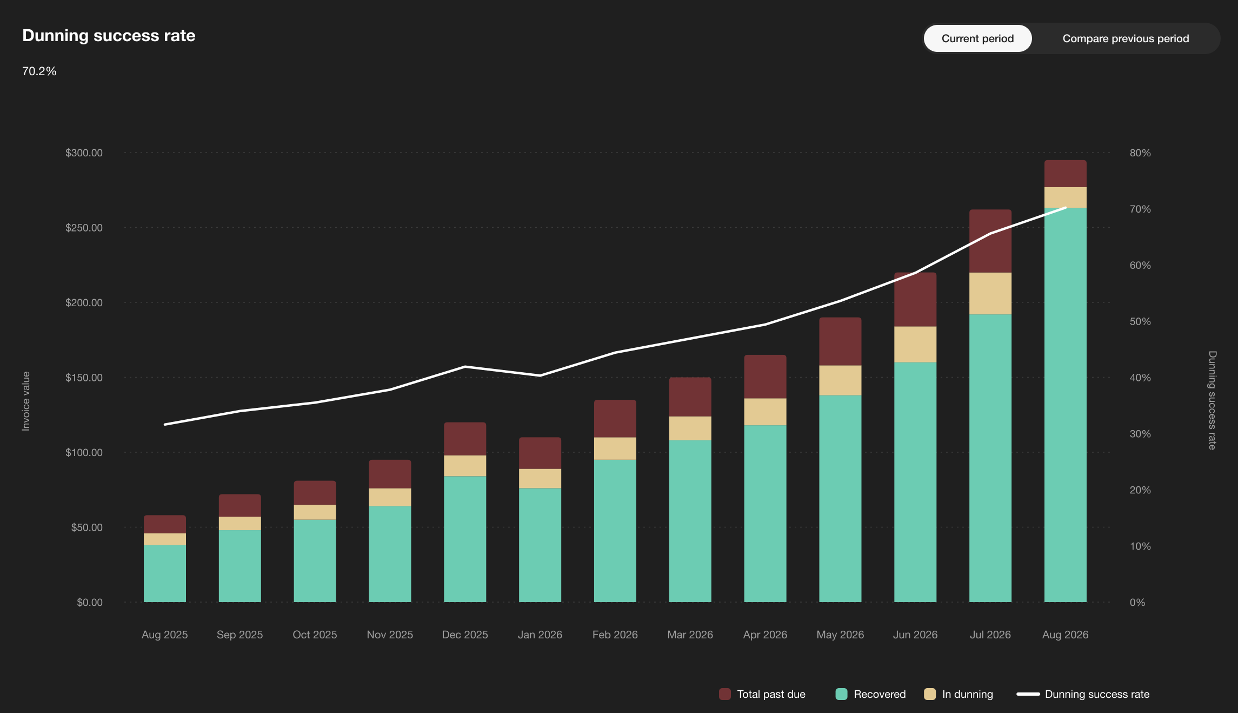Click the Sep 2025 axis label
The image size is (1238, 713).
(240, 635)
